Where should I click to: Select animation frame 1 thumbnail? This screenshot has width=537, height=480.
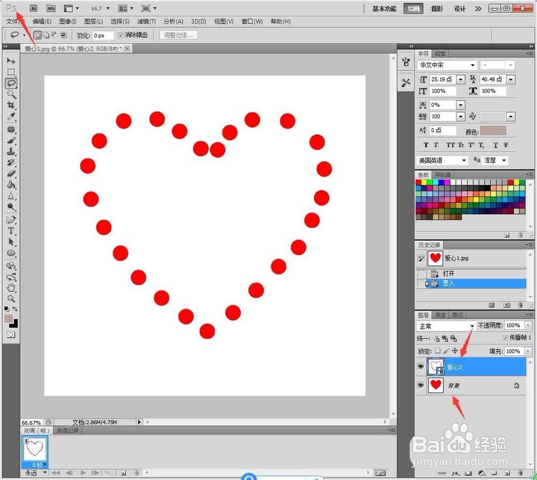pyautogui.click(x=34, y=448)
